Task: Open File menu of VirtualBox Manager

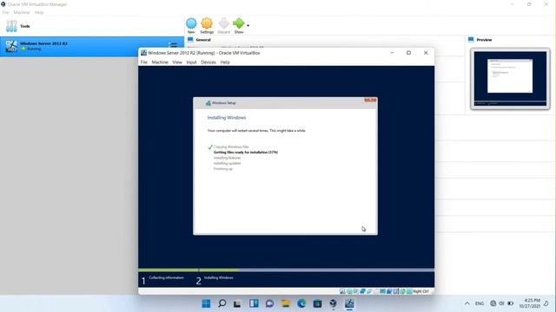Action: [6, 12]
